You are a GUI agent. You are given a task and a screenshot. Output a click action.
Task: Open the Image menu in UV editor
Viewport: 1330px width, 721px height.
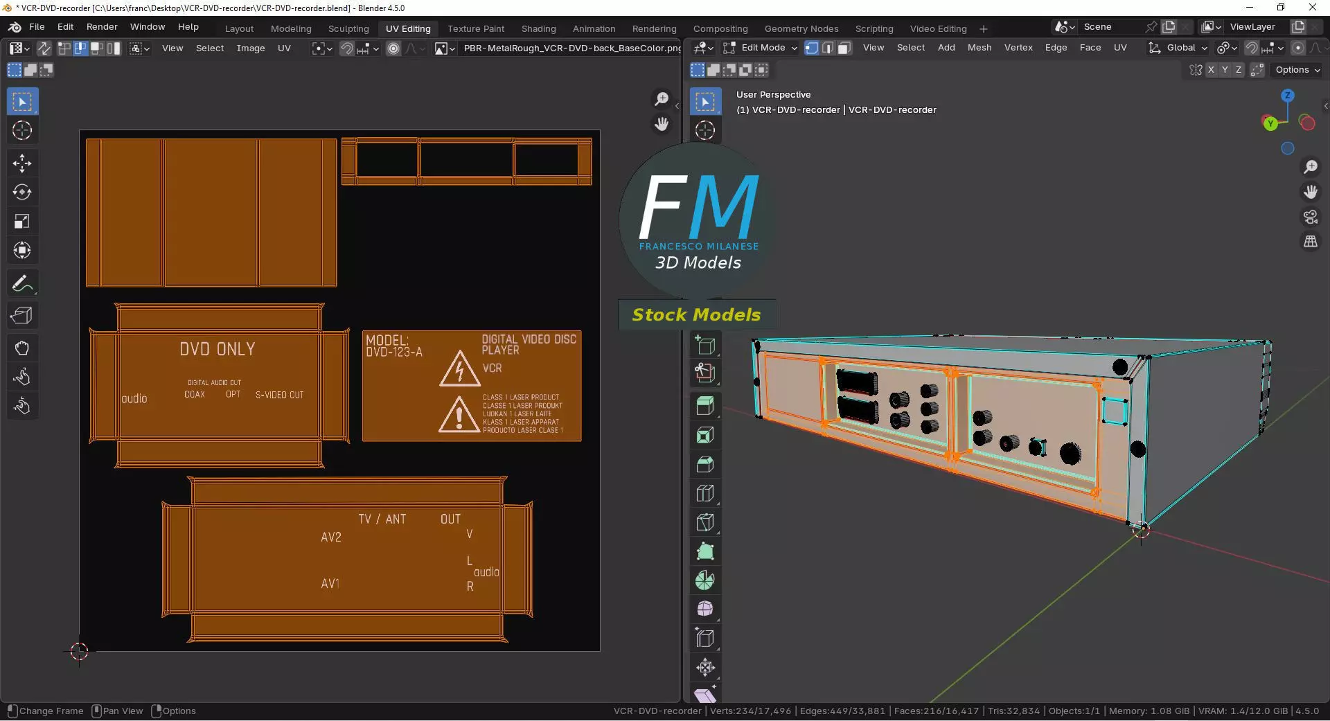pos(251,48)
